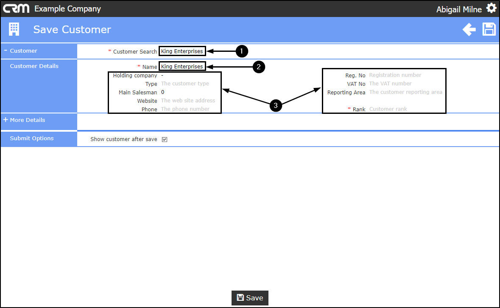This screenshot has width=500, height=308.
Task: Click the Save button at bottom
Action: point(250,298)
